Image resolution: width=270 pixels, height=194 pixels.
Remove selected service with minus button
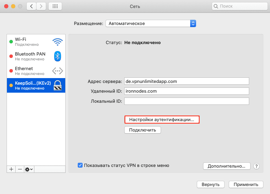[x=20, y=169]
